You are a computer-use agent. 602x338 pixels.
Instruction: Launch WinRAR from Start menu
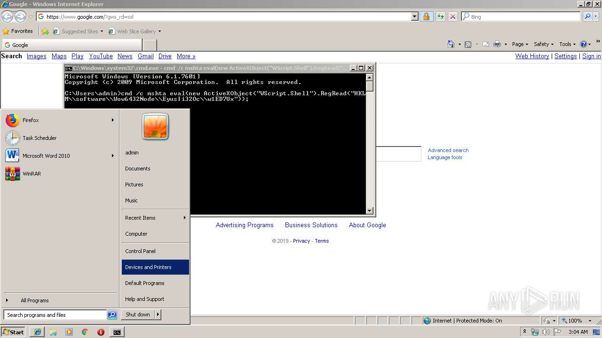click(x=60, y=174)
